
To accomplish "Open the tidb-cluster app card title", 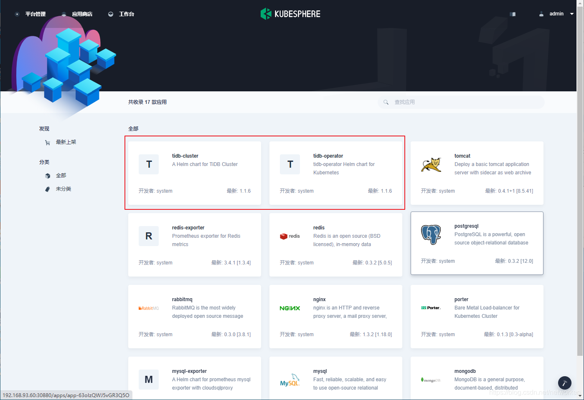I will click(x=185, y=156).
